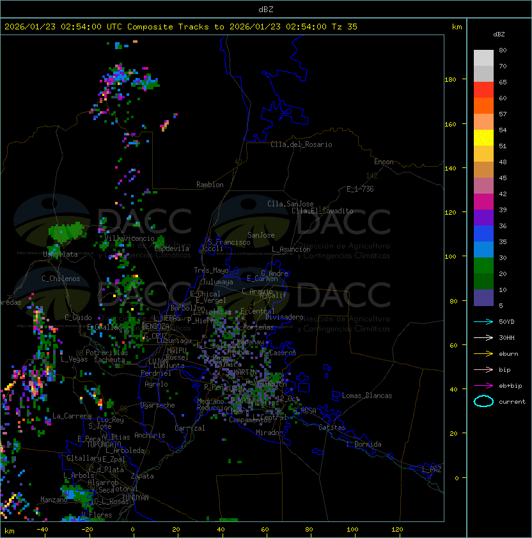Click the 'E_1-736' map label

coord(360,189)
